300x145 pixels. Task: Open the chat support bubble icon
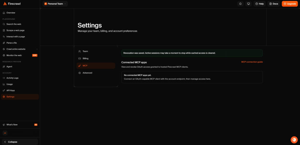pyautogui.click(x=294, y=140)
